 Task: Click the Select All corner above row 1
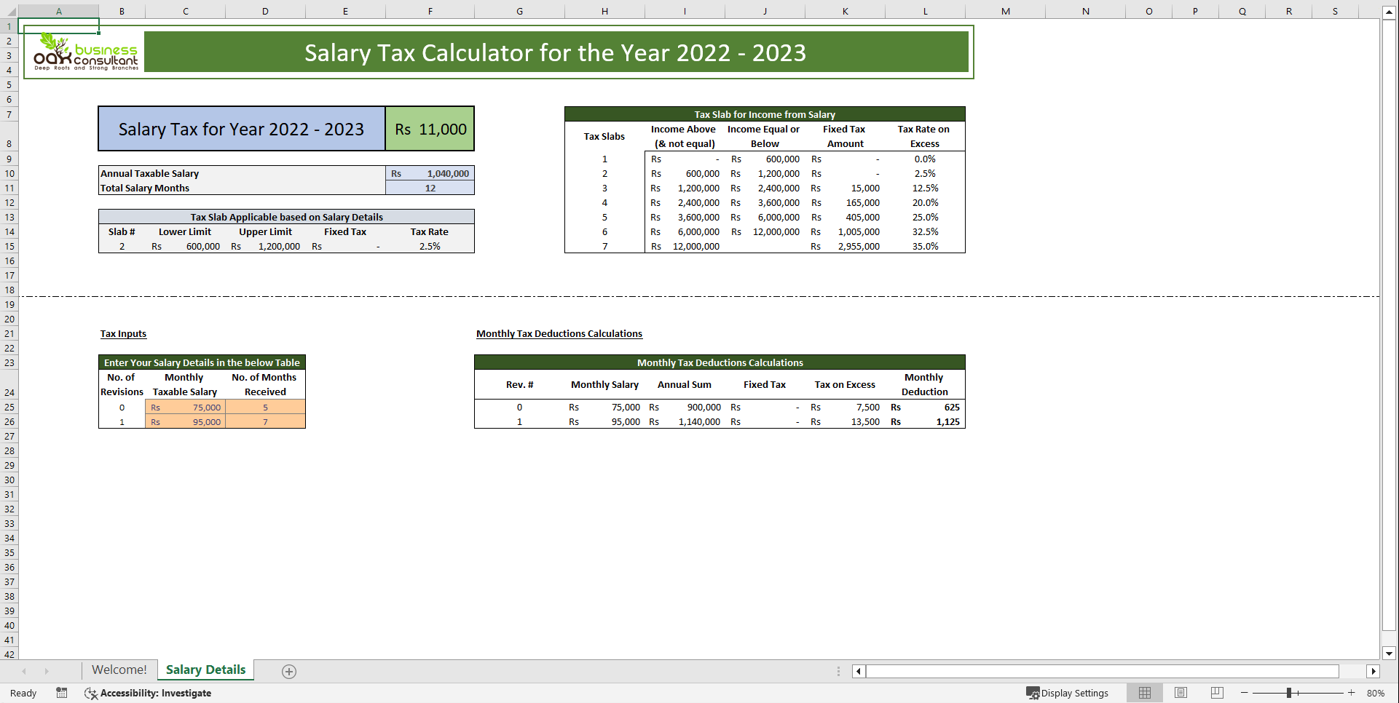[x=9, y=11]
